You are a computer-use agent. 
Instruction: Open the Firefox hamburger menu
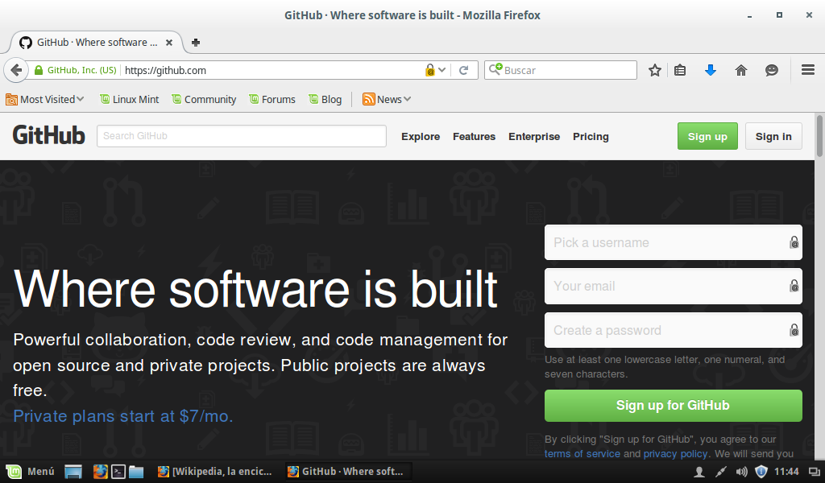click(x=808, y=70)
